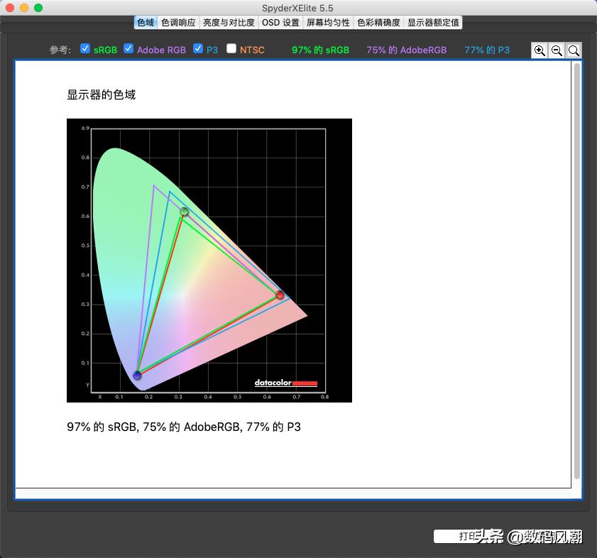597x558 pixels.
Task: Open the 亮度与对比度 tab
Action: coord(229,23)
